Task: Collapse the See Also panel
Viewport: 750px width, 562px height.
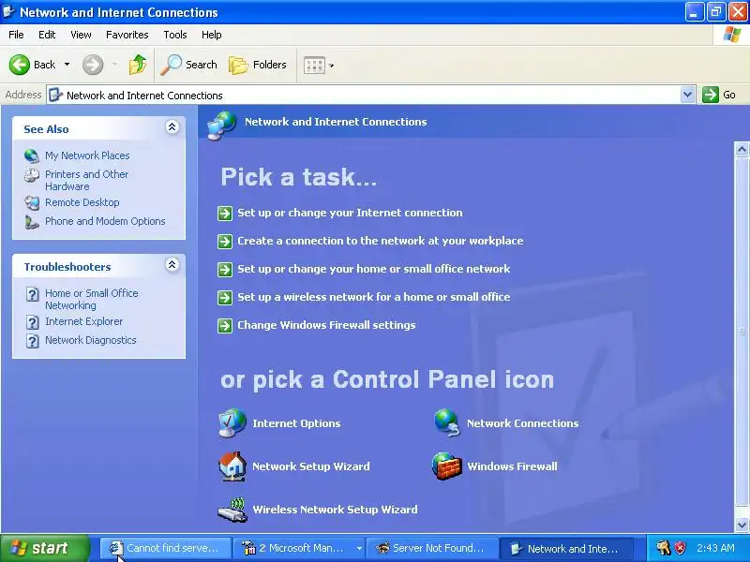Action: click(x=172, y=127)
